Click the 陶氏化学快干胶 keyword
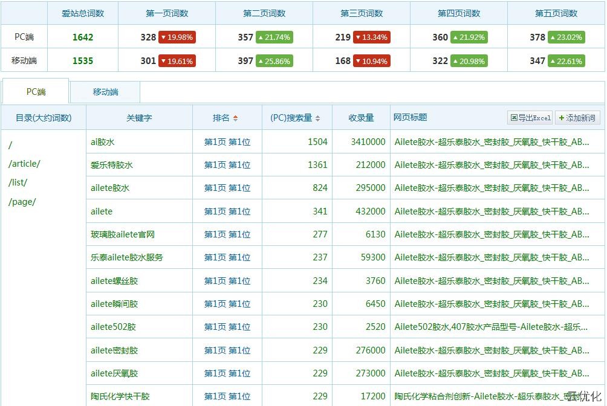This screenshot has width=607, height=406. tap(120, 396)
